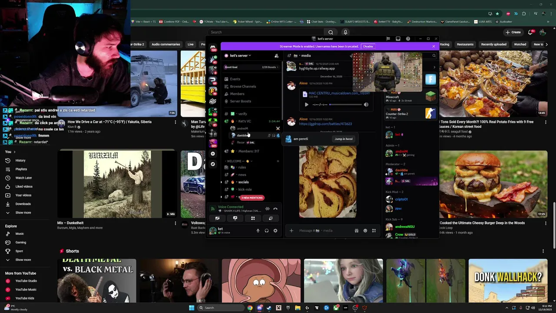Open the Discord discover servers compass icon
Image resolution: width=556 pixels, height=313 pixels.
coord(213,164)
